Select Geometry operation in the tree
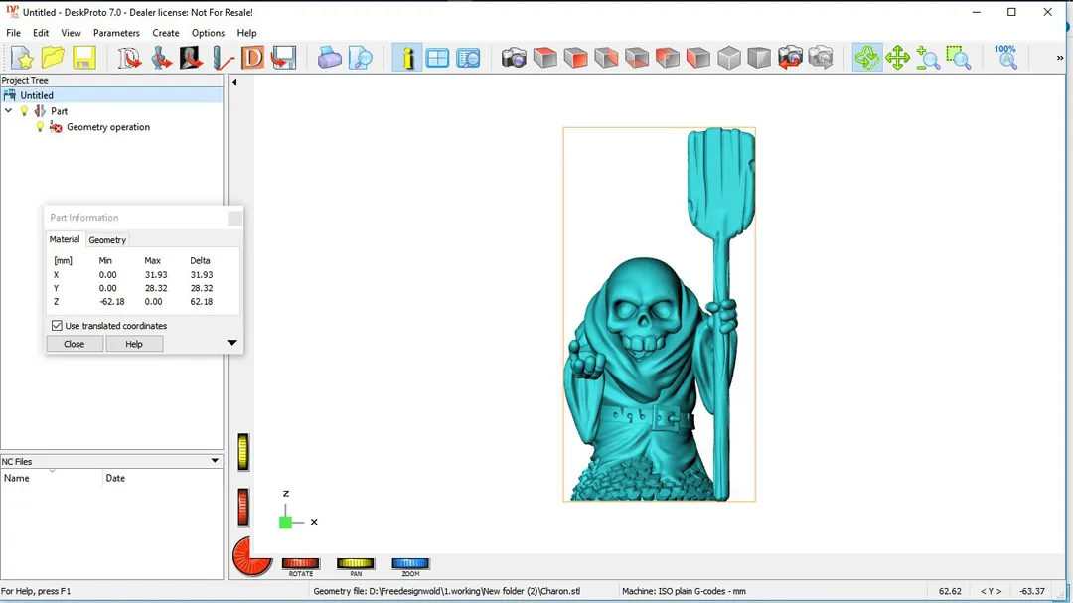This screenshot has width=1073, height=603. (108, 127)
